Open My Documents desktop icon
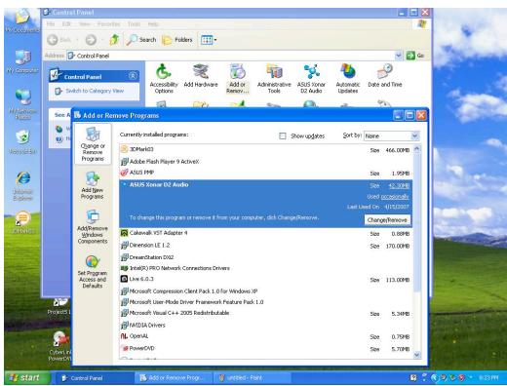This screenshot has height=386, width=507. pos(22,21)
